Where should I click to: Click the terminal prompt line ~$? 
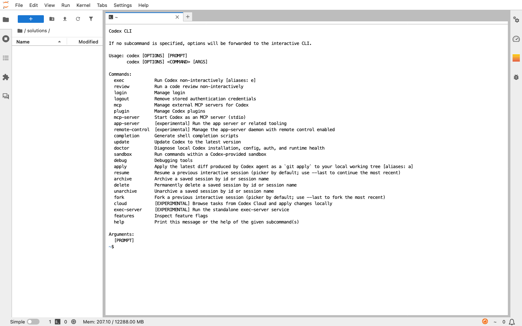pos(111,247)
